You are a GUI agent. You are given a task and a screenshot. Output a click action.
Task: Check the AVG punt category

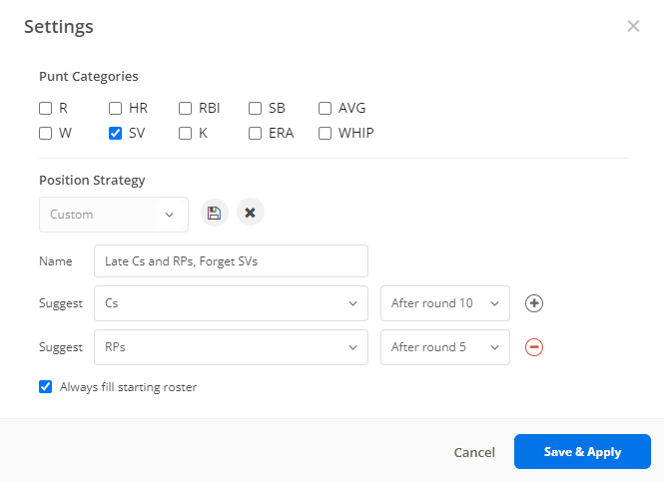coord(326,108)
